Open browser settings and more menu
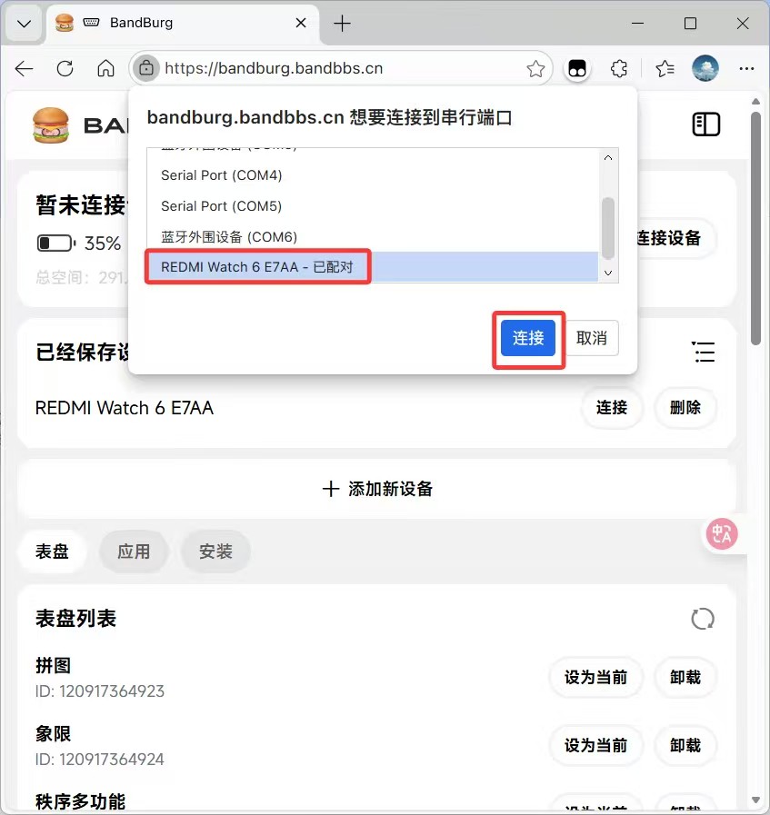The image size is (770, 815). (x=746, y=69)
